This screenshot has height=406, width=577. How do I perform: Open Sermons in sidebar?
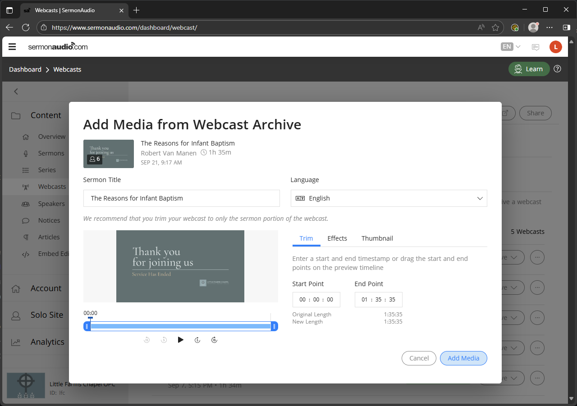[x=51, y=153]
